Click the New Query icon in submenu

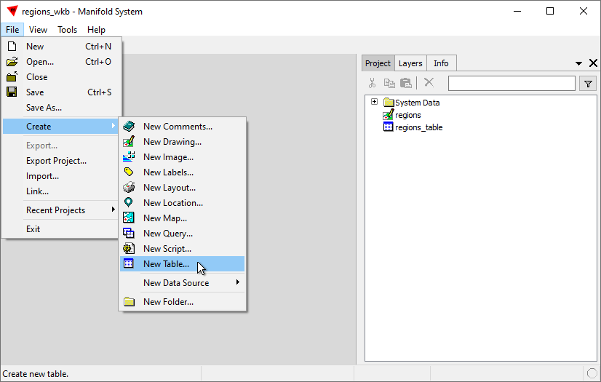[129, 233]
